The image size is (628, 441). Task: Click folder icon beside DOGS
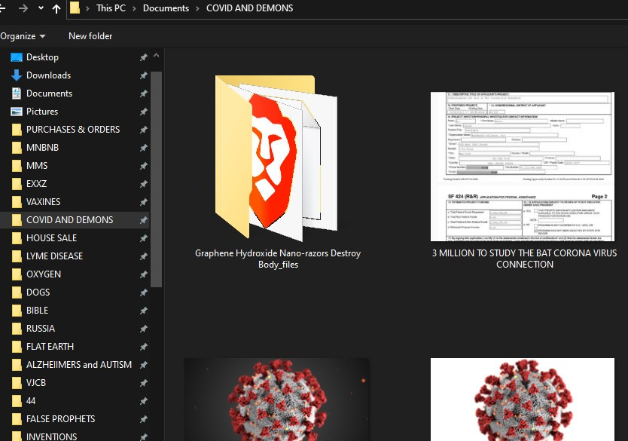tap(17, 292)
